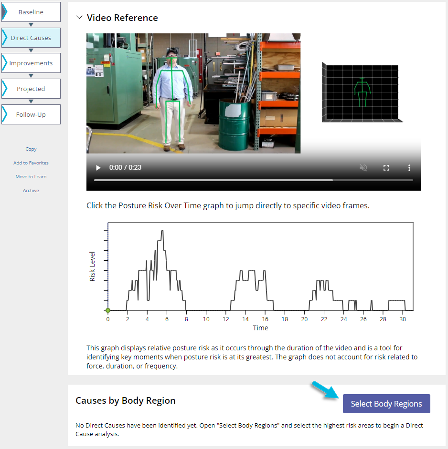Click Add to Favorites link
Image resolution: width=448 pixels, height=449 pixels.
[31, 163]
